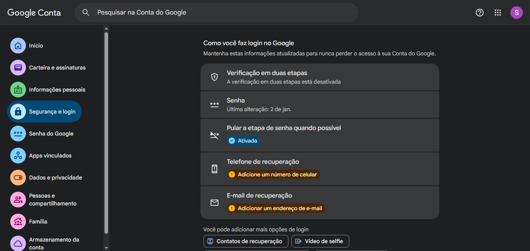The image size is (530, 251).
Task: Click the sidebar scroll up arrow
Action: (106, 28)
